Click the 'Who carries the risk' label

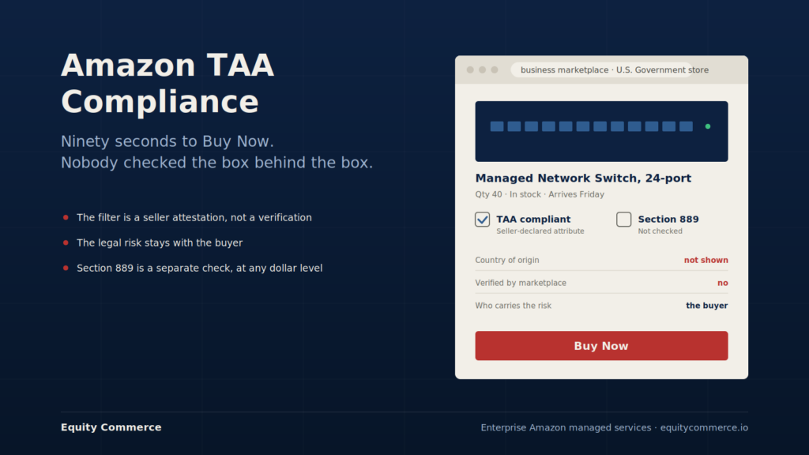tap(514, 306)
